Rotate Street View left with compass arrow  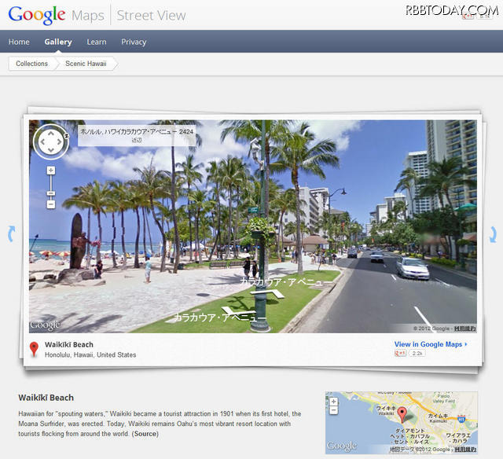point(42,141)
